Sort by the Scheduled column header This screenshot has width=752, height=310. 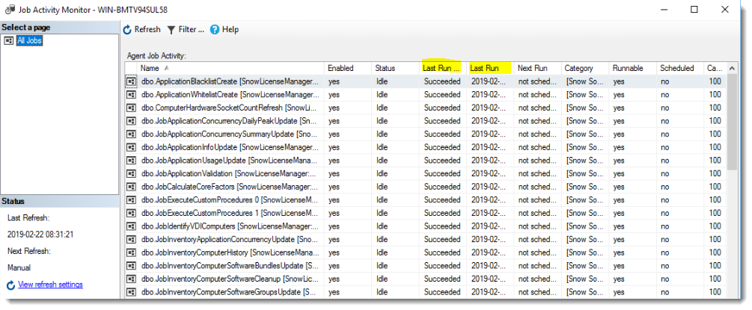pos(680,68)
